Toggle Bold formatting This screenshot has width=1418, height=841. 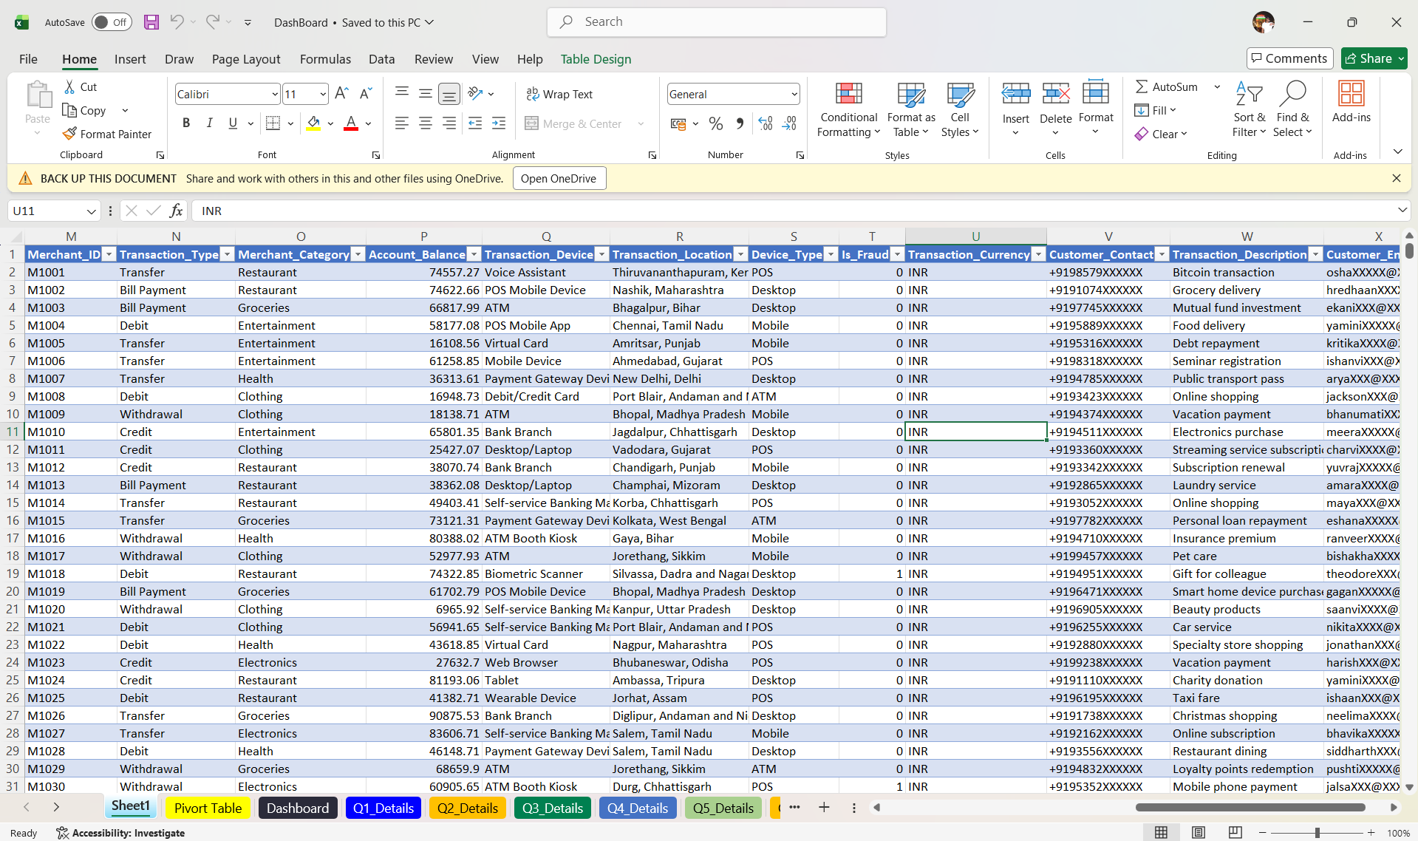click(x=186, y=123)
